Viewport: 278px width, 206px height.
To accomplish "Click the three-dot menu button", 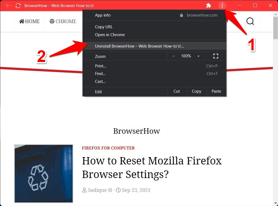I will coord(222,5).
